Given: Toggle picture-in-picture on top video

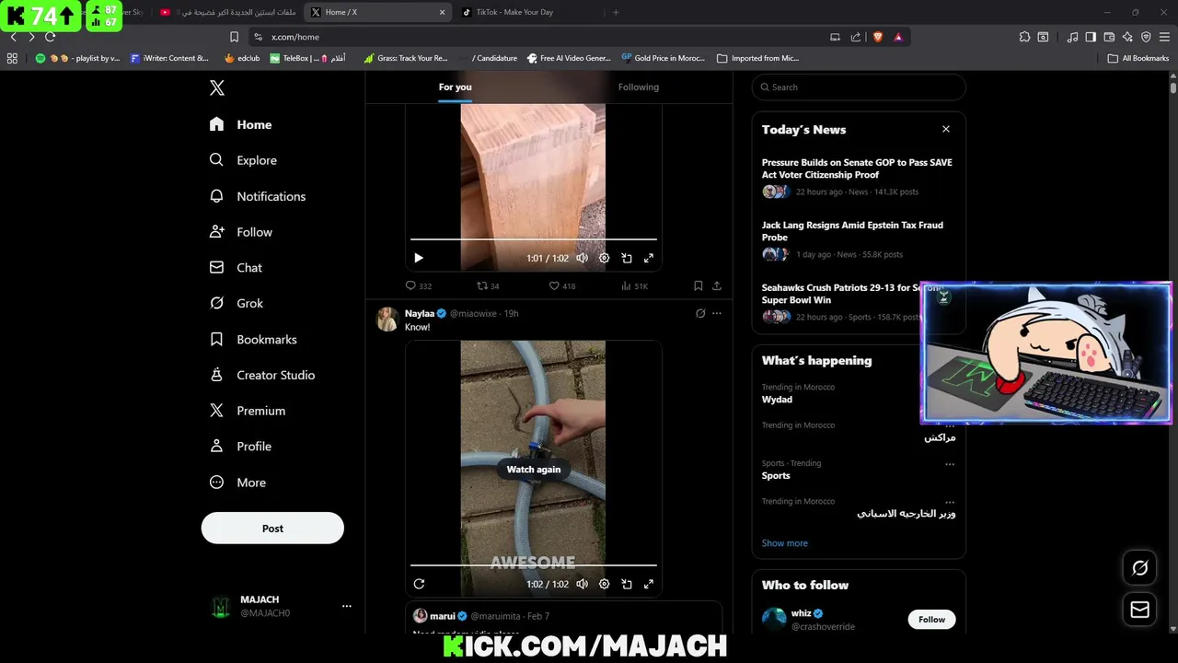Looking at the screenshot, I should pos(627,258).
